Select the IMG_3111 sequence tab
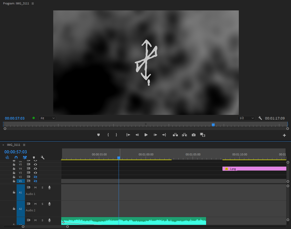This screenshot has height=229, width=291. pyautogui.click(x=13, y=145)
